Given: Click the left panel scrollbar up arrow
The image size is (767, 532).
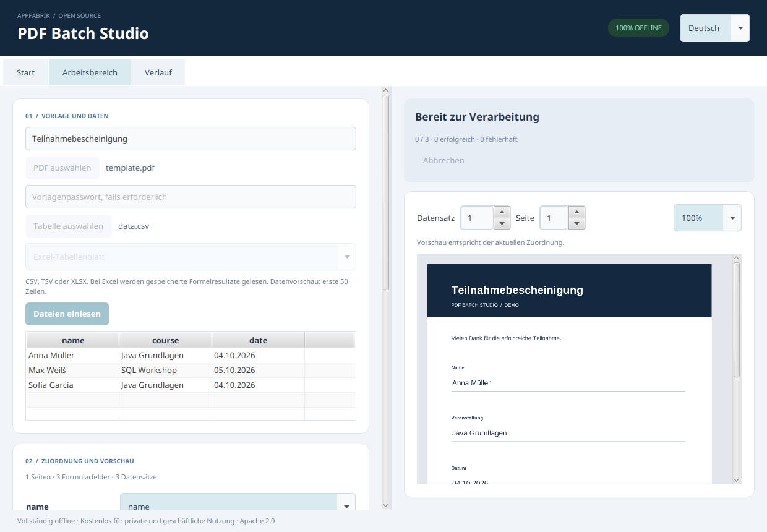Looking at the screenshot, I should coord(386,90).
